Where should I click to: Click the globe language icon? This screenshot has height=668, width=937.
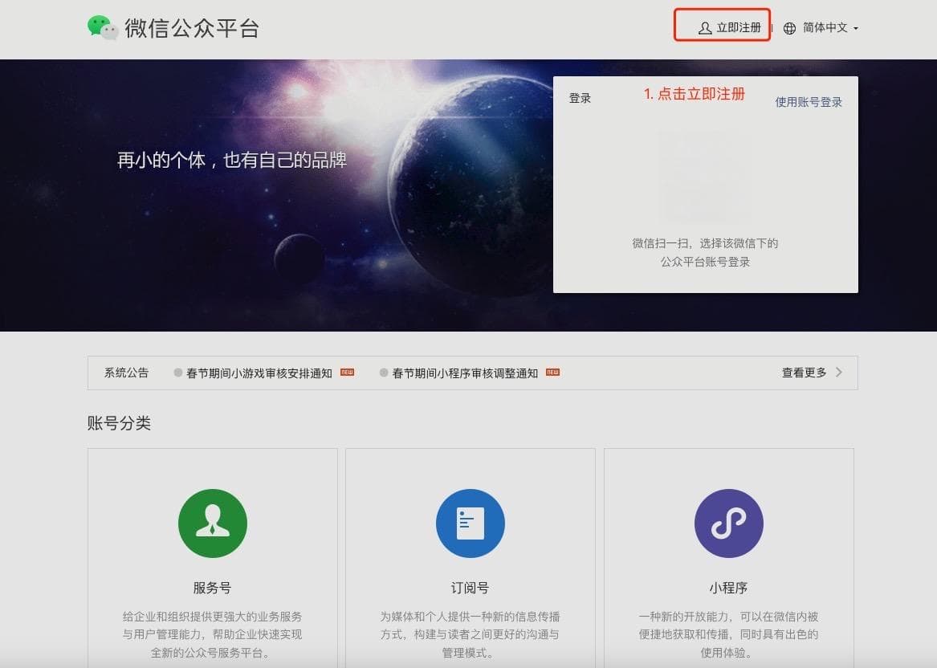[x=789, y=28]
